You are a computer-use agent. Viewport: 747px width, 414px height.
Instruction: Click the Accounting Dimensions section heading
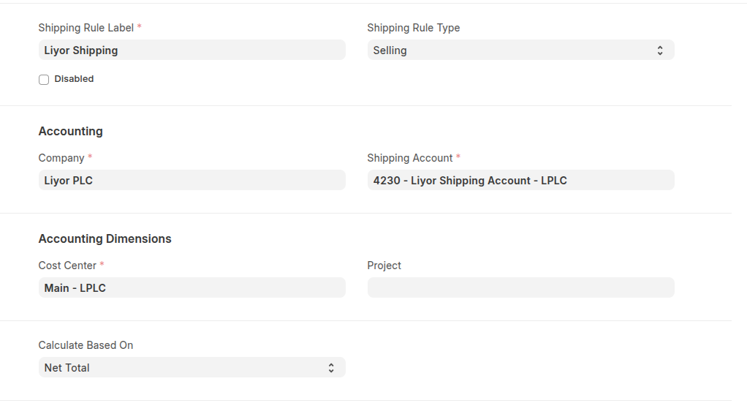click(105, 239)
